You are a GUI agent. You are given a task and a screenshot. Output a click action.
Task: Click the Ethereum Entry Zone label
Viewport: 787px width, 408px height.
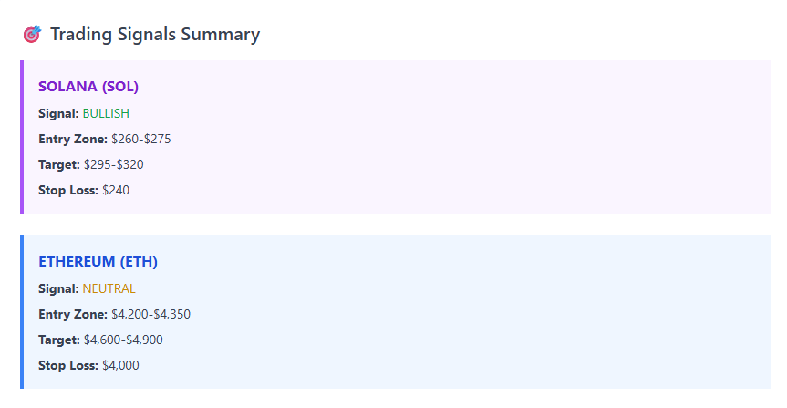pos(72,315)
